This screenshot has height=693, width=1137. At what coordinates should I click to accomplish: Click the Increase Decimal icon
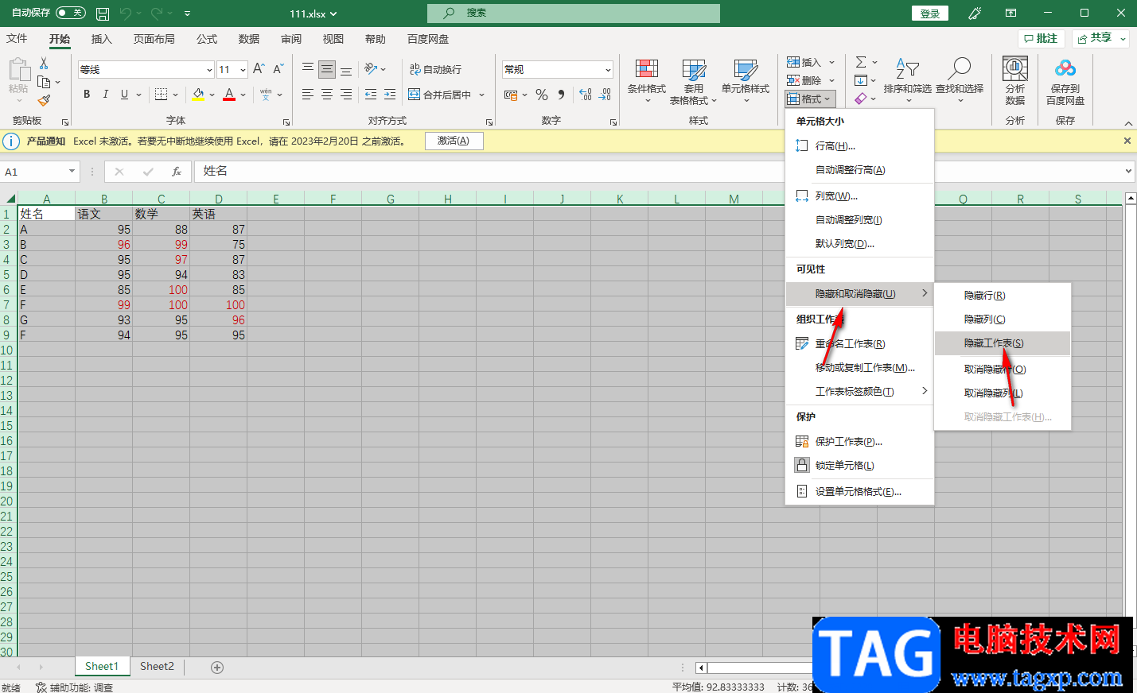[586, 95]
